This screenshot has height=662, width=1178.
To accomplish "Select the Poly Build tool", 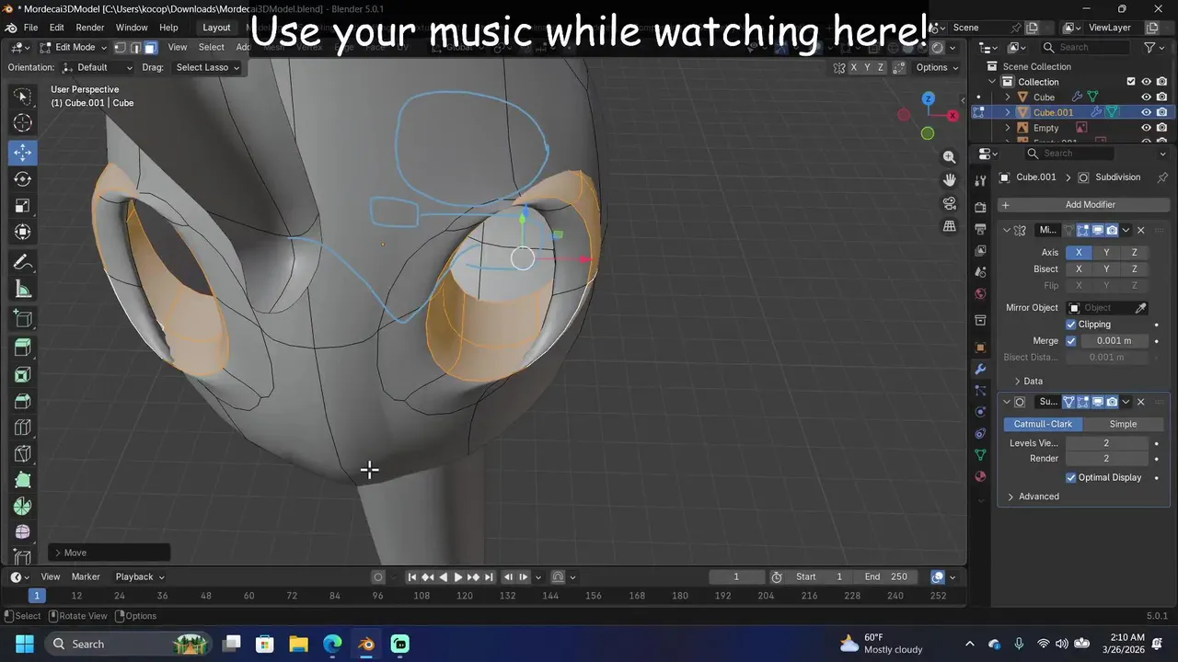I will point(23,480).
